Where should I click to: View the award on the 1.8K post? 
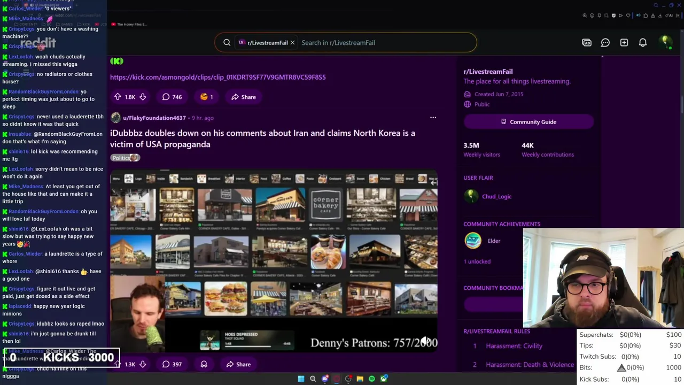tap(206, 97)
